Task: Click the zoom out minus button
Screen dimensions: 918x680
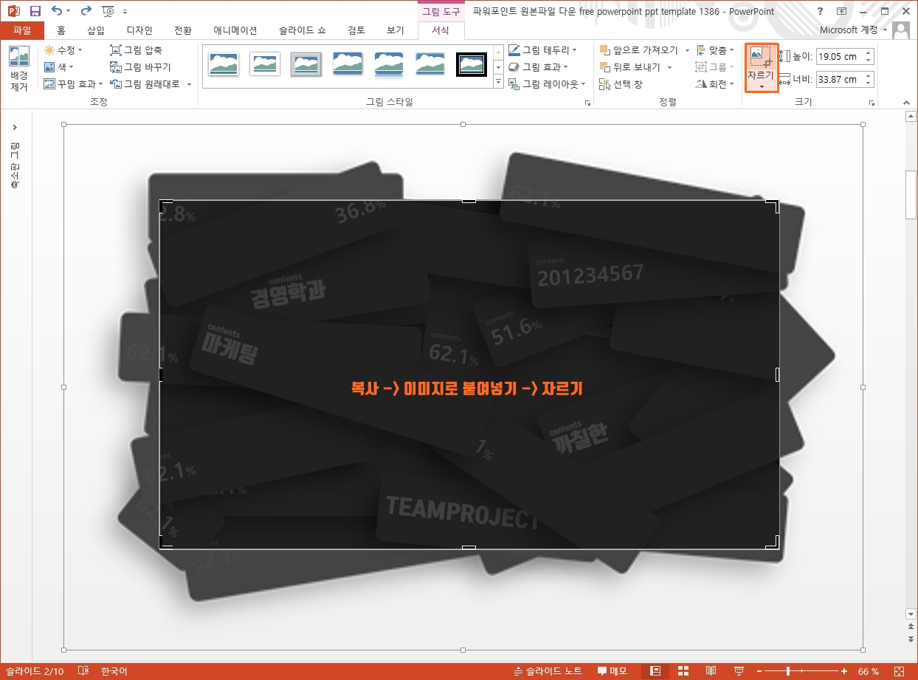Action: (x=759, y=671)
